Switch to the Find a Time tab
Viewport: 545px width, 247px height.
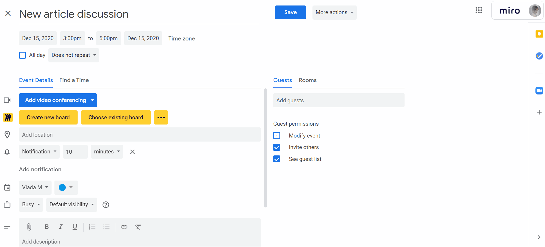click(74, 80)
